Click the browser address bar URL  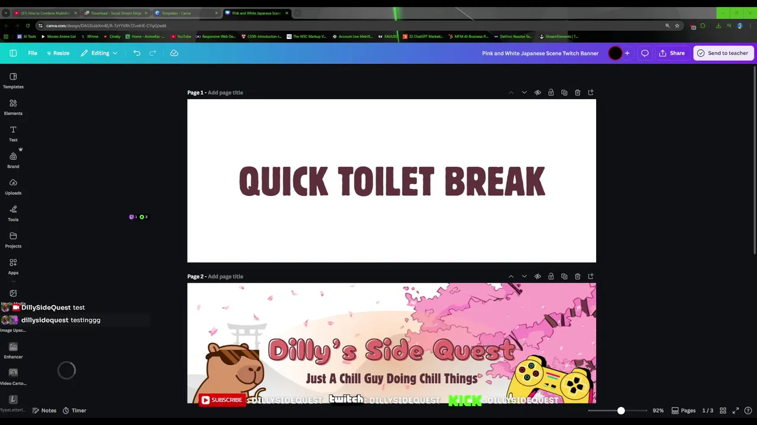(x=106, y=25)
